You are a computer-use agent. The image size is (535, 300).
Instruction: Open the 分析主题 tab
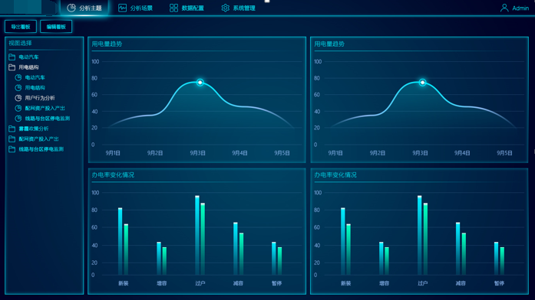coord(84,8)
